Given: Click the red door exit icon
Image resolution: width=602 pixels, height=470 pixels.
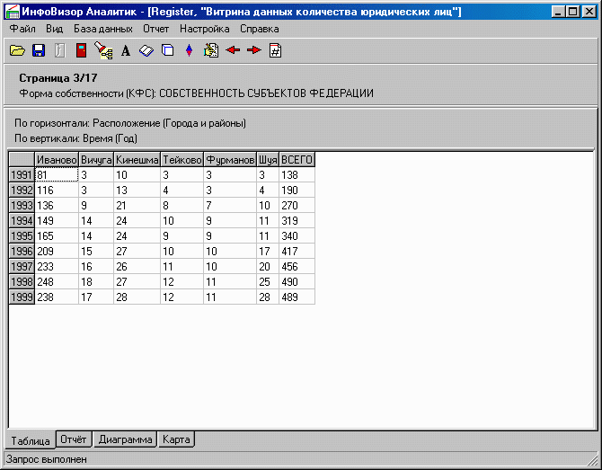Looking at the screenshot, I should tap(81, 50).
